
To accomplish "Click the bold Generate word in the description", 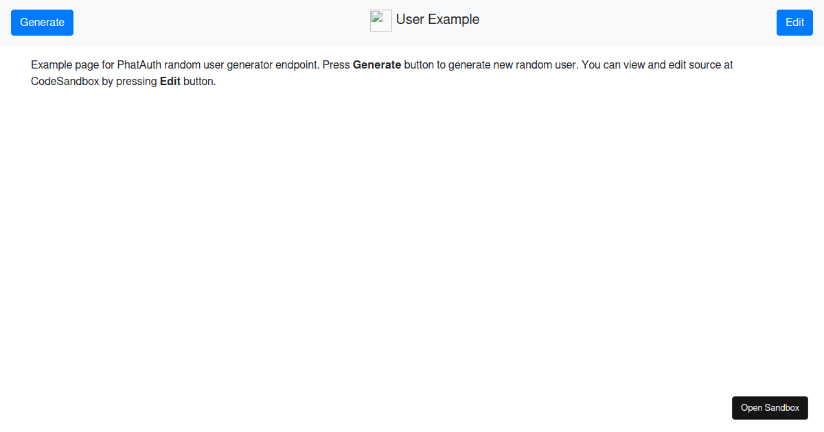I will pyautogui.click(x=377, y=64).
